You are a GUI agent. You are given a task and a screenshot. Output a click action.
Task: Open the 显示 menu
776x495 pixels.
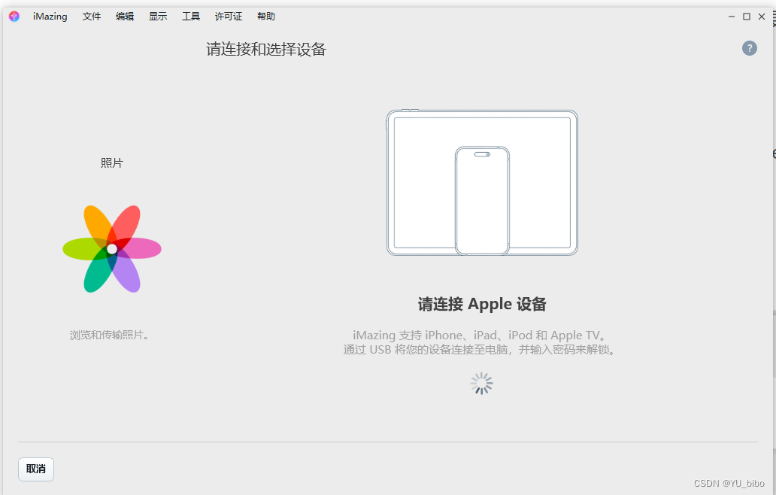[x=158, y=17]
